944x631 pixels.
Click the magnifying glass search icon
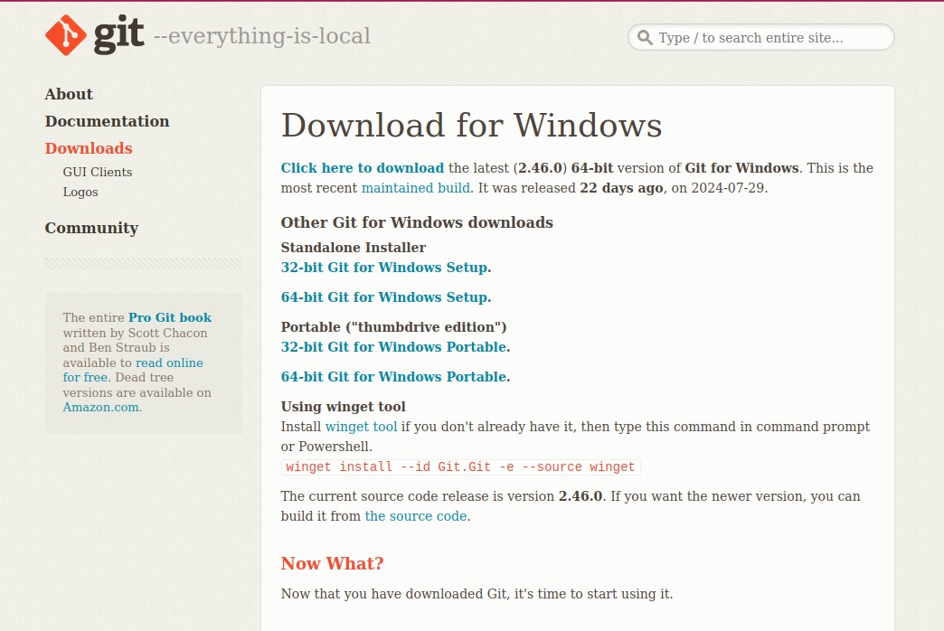click(x=645, y=37)
